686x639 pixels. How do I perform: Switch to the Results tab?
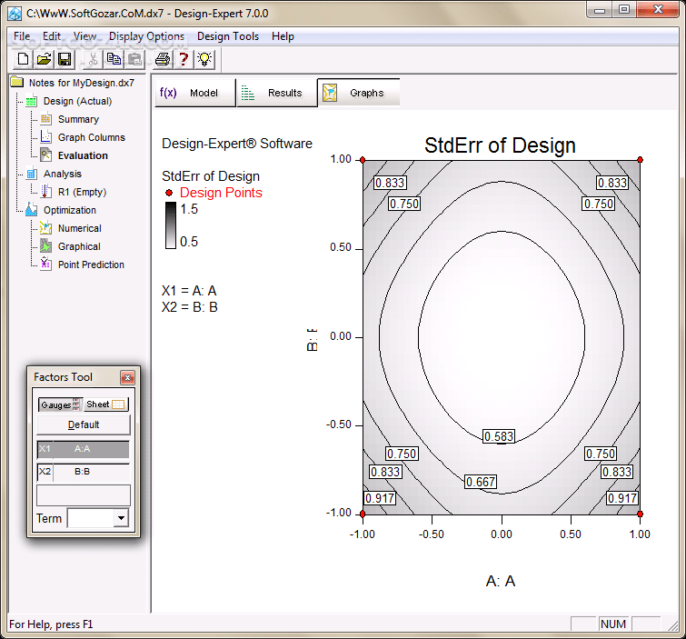277,93
